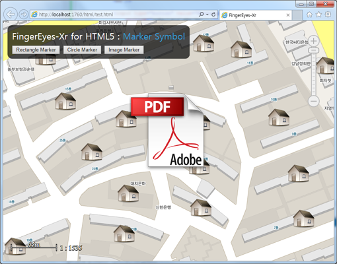Select the house marker above 7동

[x=303, y=218]
